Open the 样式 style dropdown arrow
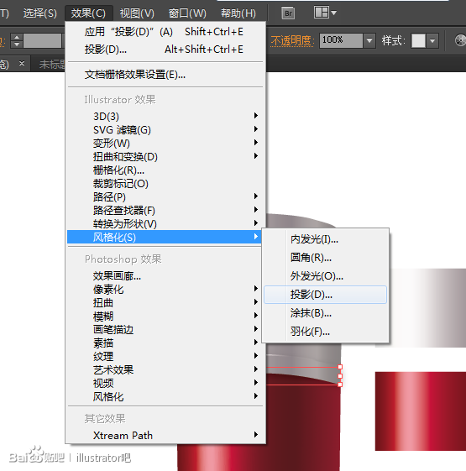The image size is (466, 471). click(x=432, y=40)
